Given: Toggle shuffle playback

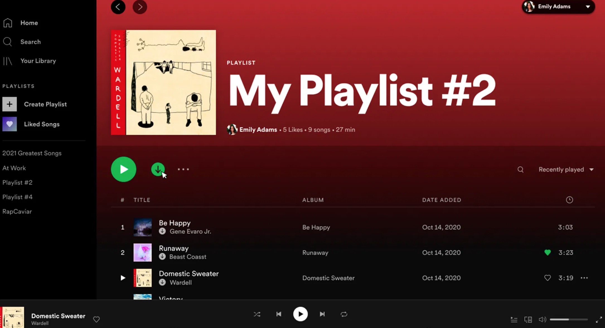Looking at the screenshot, I should 257,314.
